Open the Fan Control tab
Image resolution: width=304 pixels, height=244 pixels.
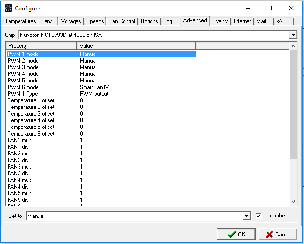click(122, 21)
